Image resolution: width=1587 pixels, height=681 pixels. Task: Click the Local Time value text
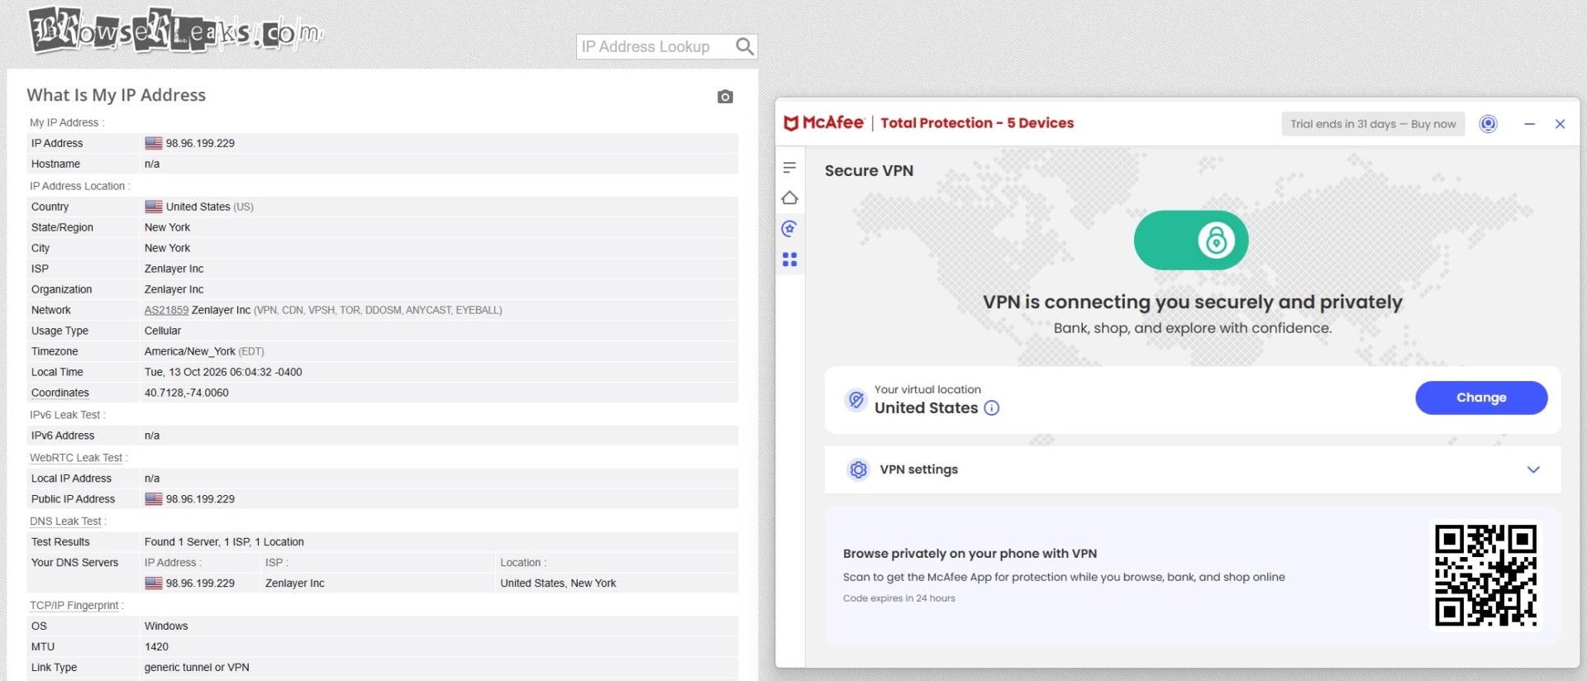[x=223, y=372]
